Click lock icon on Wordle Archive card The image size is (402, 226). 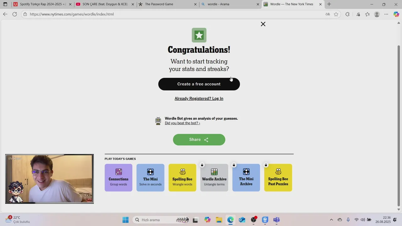pos(202,165)
